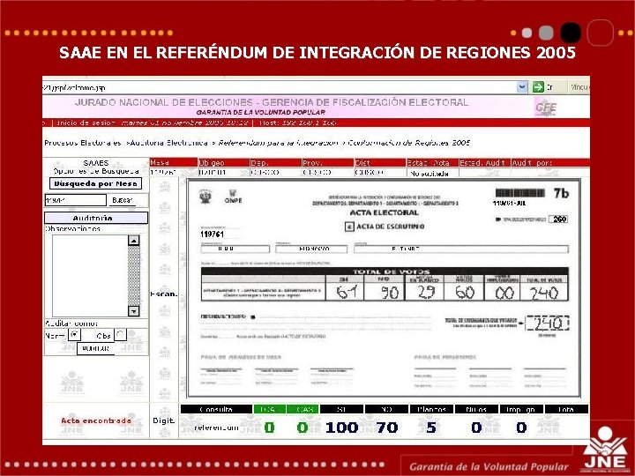Click the green Go arrow icon

[538, 87]
